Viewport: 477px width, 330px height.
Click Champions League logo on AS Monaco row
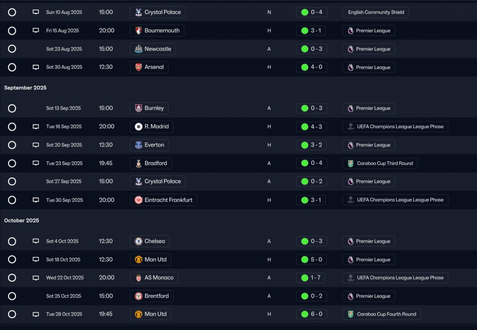point(351,278)
